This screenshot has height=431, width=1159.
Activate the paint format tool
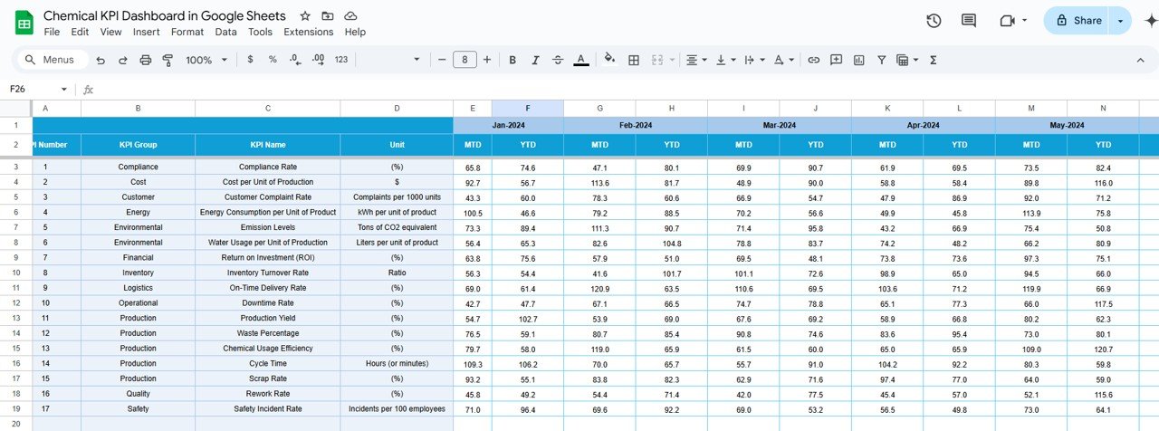[x=168, y=60]
